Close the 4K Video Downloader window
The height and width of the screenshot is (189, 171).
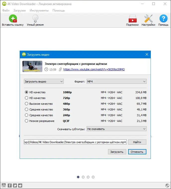coord(165,4)
